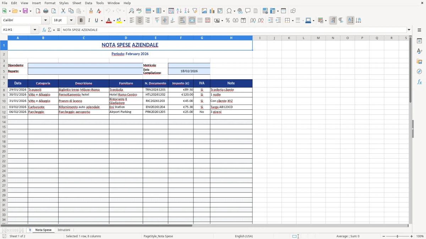Toggle bold formatting

pos(81,20)
